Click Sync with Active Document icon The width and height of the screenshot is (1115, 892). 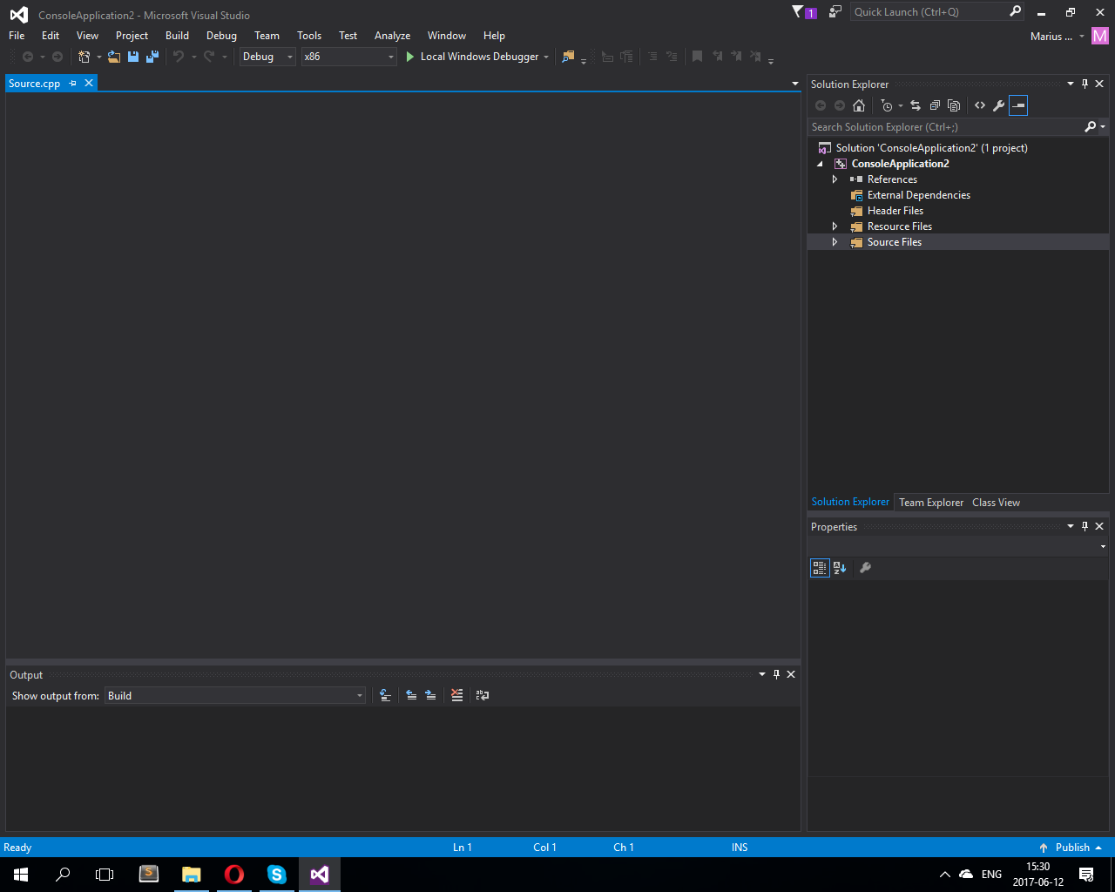(x=916, y=105)
